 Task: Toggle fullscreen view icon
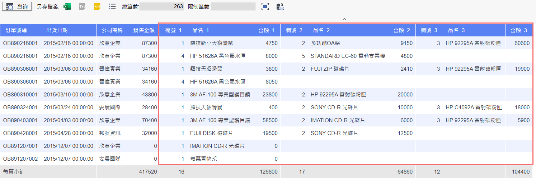(265, 6)
